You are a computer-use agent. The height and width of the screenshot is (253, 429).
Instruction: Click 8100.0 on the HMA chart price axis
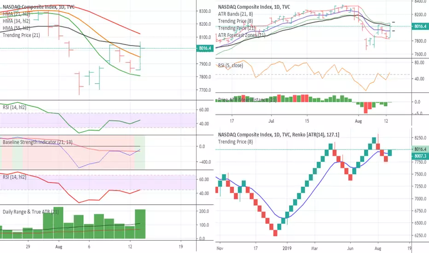pos(205,37)
